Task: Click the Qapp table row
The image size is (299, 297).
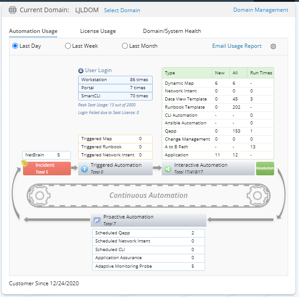Action: coord(218,131)
